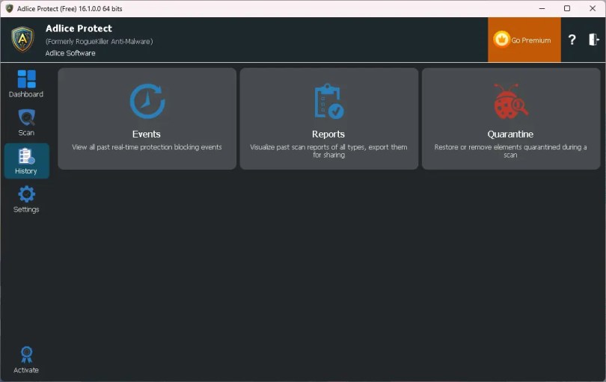Select the History sidebar item
Viewport: 606px width, 382px height.
pyautogui.click(x=26, y=161)
